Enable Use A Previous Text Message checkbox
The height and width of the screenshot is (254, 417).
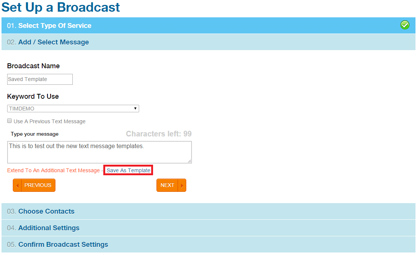click(x=9, y=121)
